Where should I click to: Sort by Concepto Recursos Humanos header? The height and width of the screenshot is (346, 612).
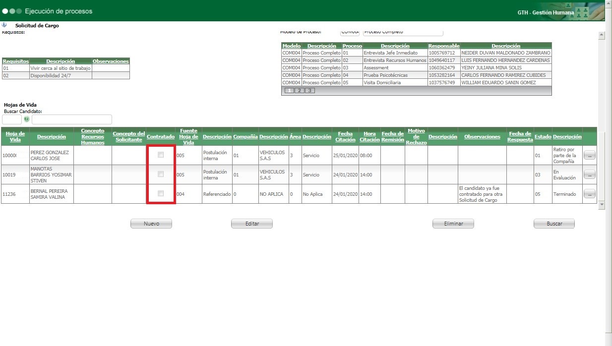[x=93, y=136]
